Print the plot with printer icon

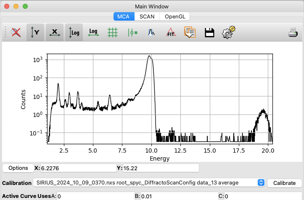293,32
